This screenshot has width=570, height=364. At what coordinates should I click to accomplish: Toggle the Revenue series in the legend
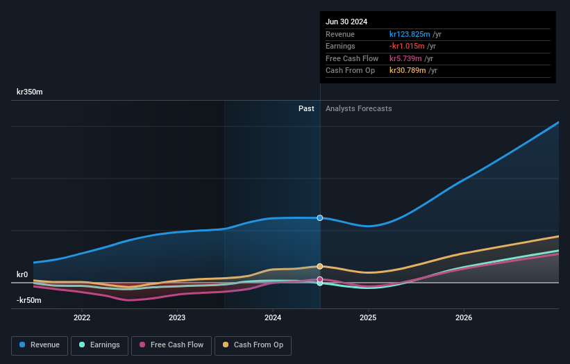pyautogui.click(x=40, y=345)
